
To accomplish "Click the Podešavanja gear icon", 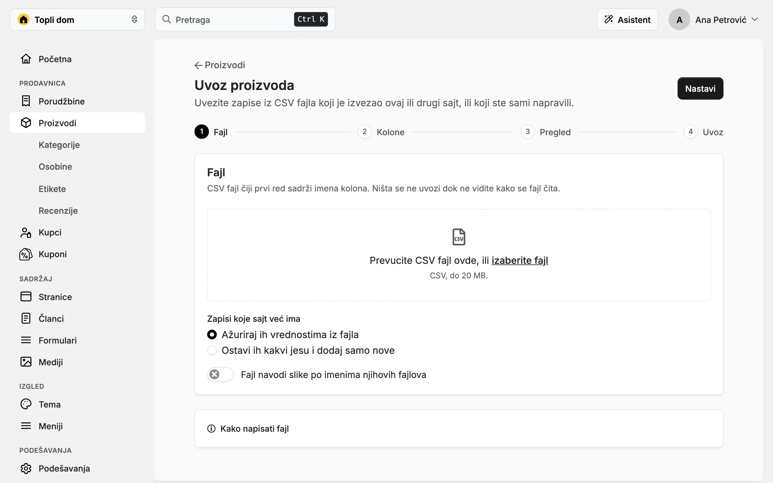I will [26, 469].
